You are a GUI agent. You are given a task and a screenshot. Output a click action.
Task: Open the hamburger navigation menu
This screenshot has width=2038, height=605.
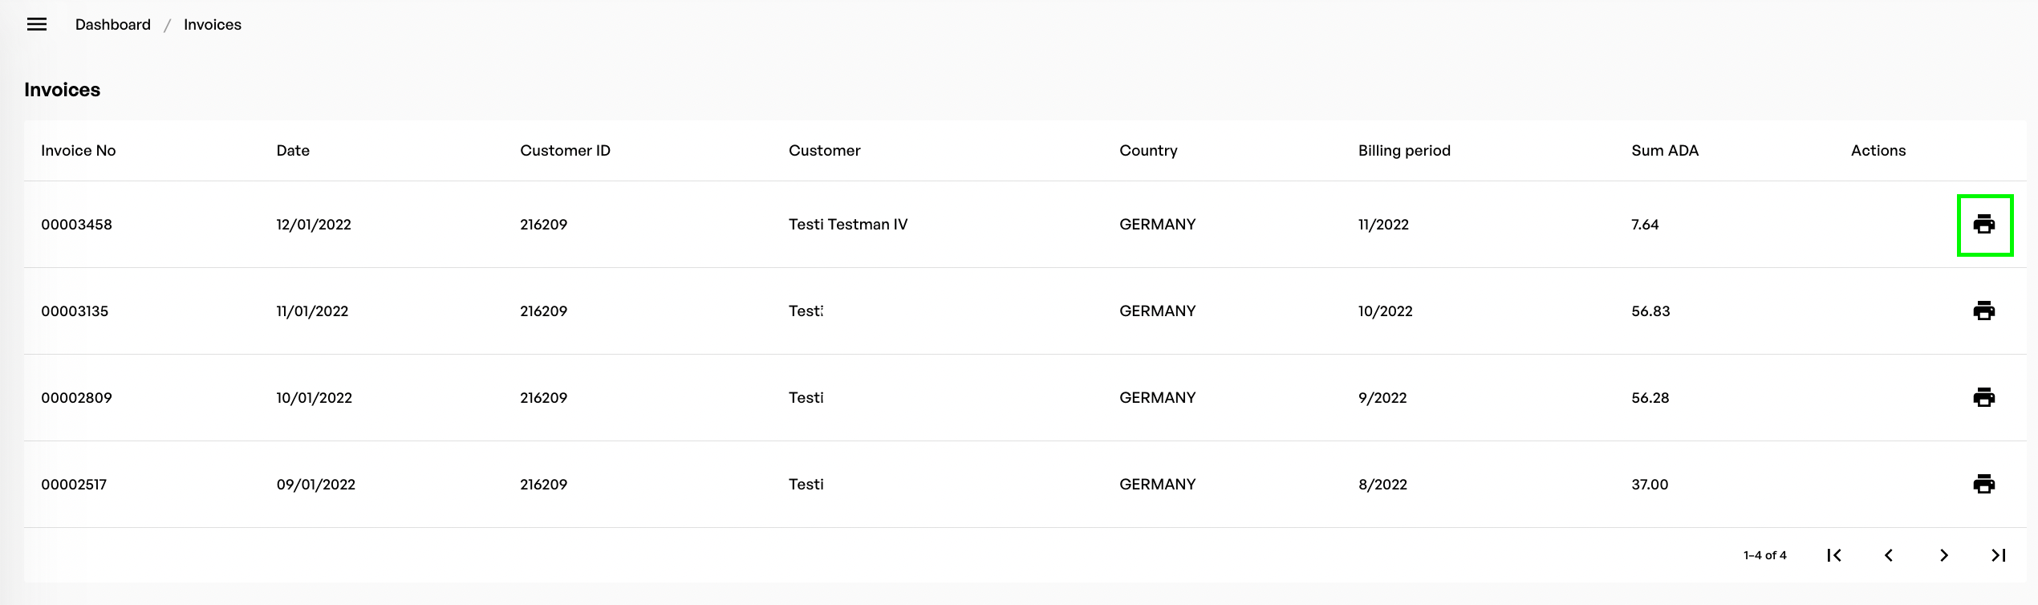tap(37, 25)
